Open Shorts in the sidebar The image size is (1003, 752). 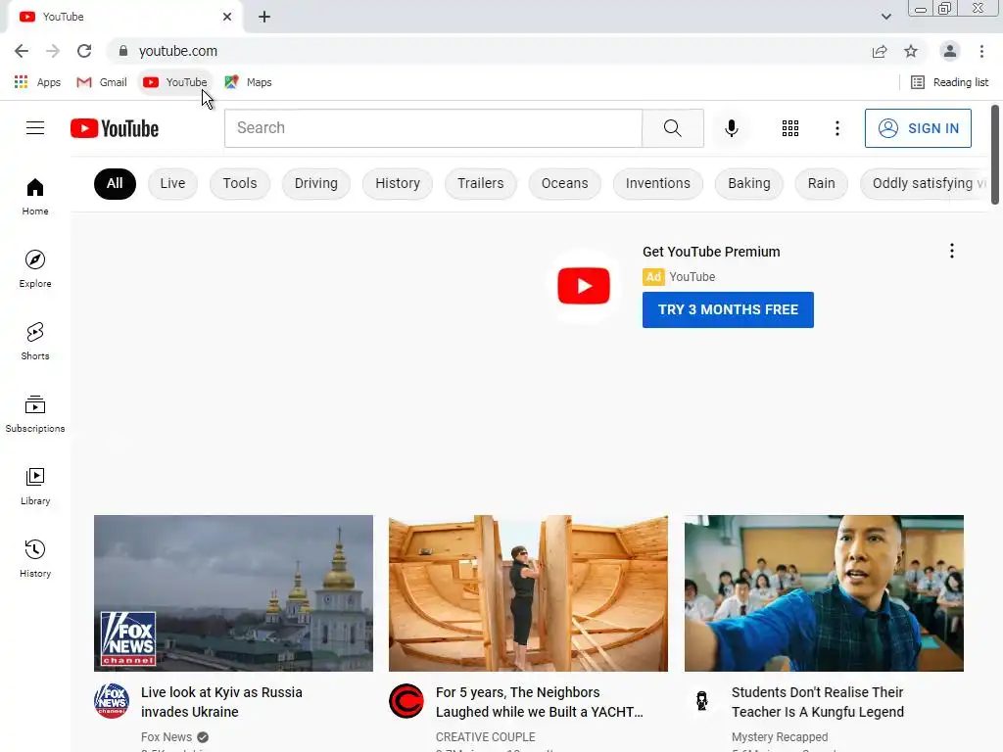pos(35,341)
